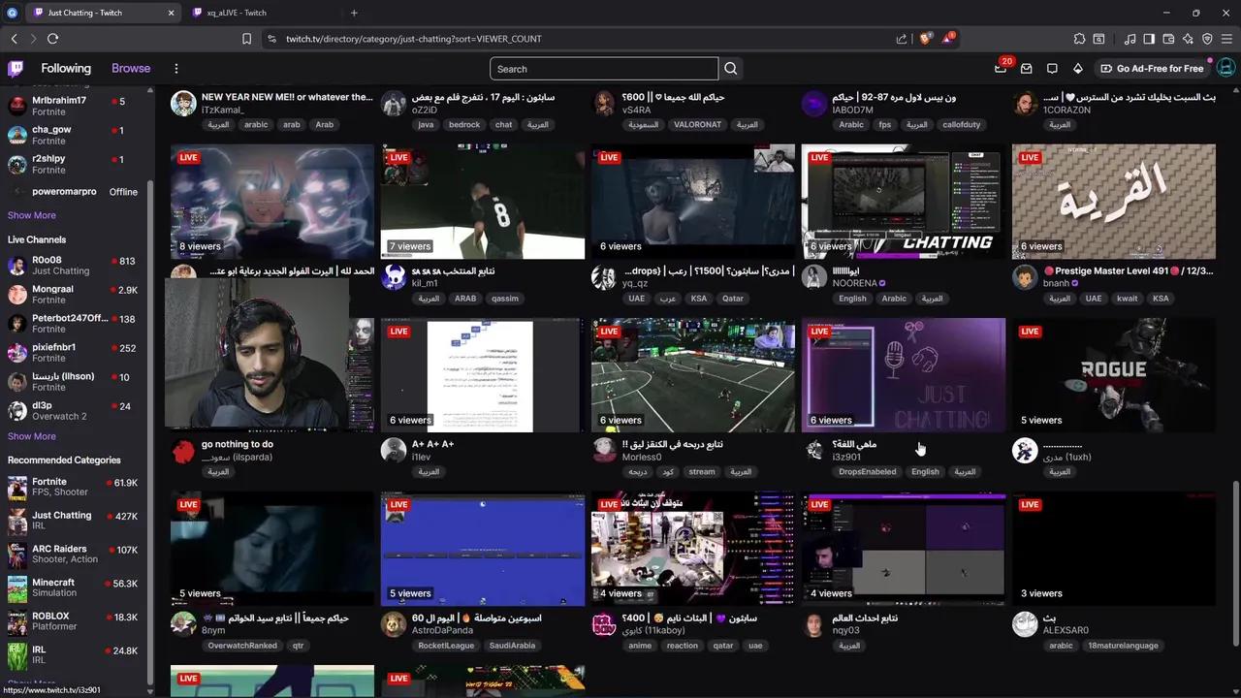Click the RocketLeague tag under AstroDaPanda

[446, 646]
